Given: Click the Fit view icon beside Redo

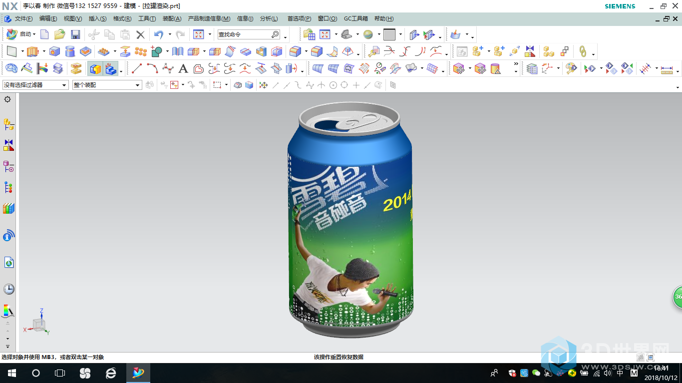Looking at the screenshot, I should [x=199, y=34].
